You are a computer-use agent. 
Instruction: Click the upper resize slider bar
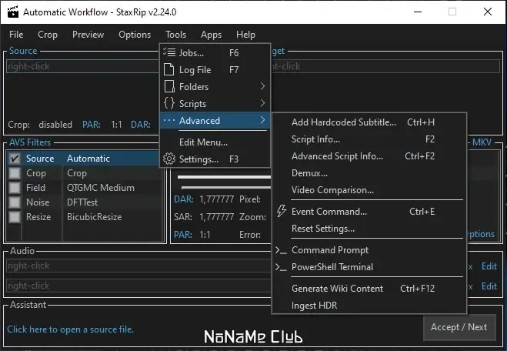point(224,177)
